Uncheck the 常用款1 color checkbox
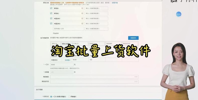Viewport: 198px width, 100px height. click(x=51, y=8)
